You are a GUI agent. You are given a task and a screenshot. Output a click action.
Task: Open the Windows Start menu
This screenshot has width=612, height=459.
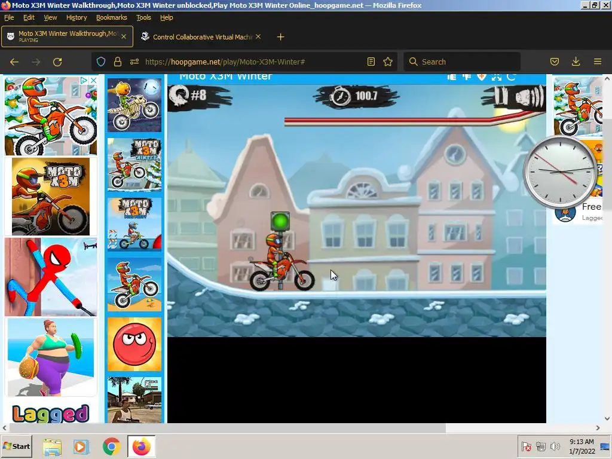(16, 446)
